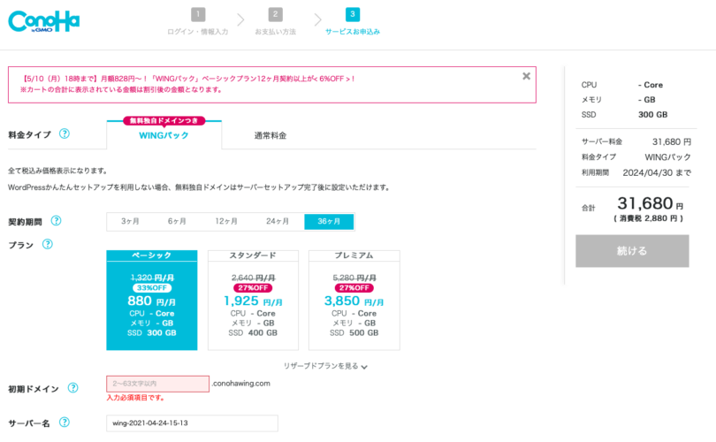Click step 2 お支払い方法 indicator

pos(275,21)
